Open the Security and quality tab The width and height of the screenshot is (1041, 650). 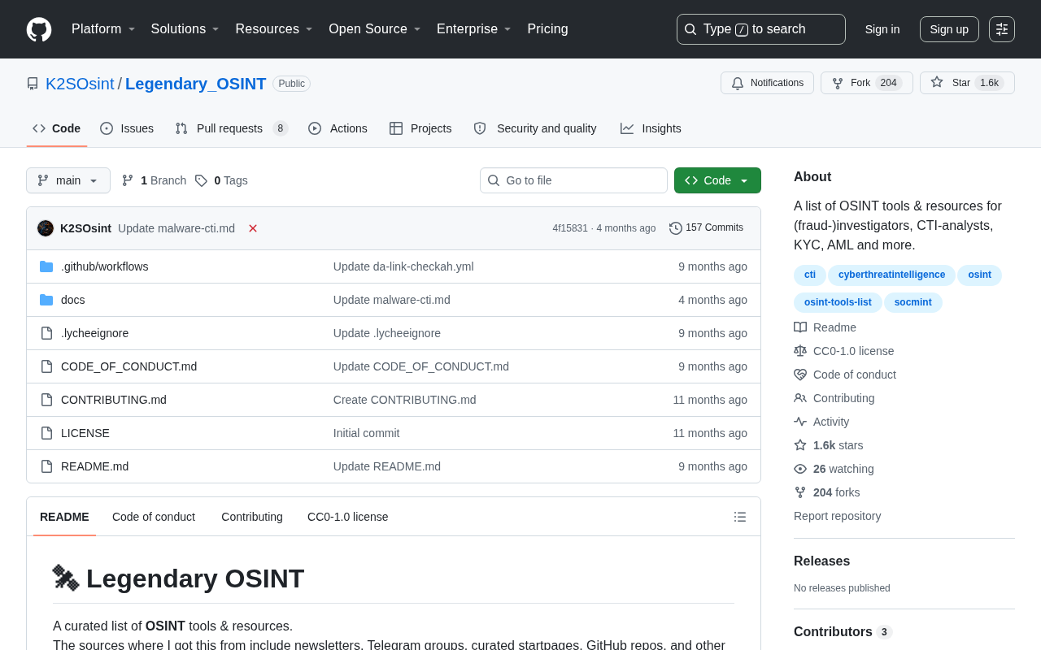[535, 128]
